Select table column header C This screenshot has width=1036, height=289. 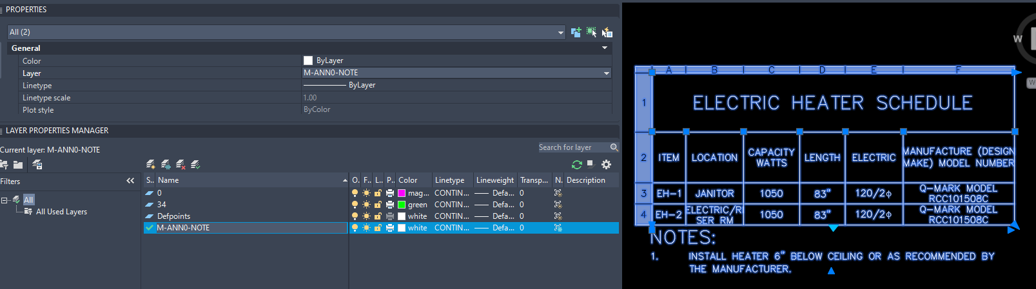click(x=771, y=70)
